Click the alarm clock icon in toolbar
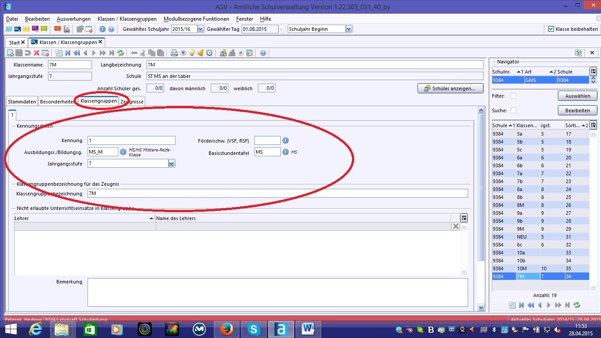The image size is (601, 338). [x=209, y=53]
